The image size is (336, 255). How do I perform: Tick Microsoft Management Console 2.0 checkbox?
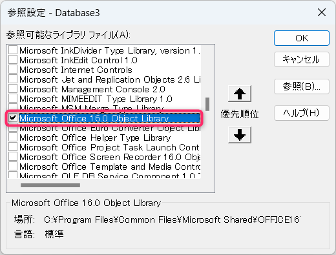pos(13,88)
